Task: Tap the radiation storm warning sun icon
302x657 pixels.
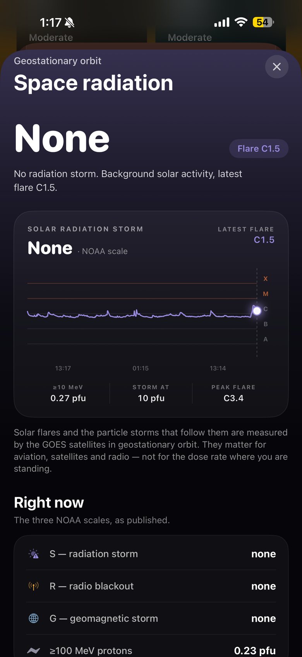Action: tap(34, 554)
